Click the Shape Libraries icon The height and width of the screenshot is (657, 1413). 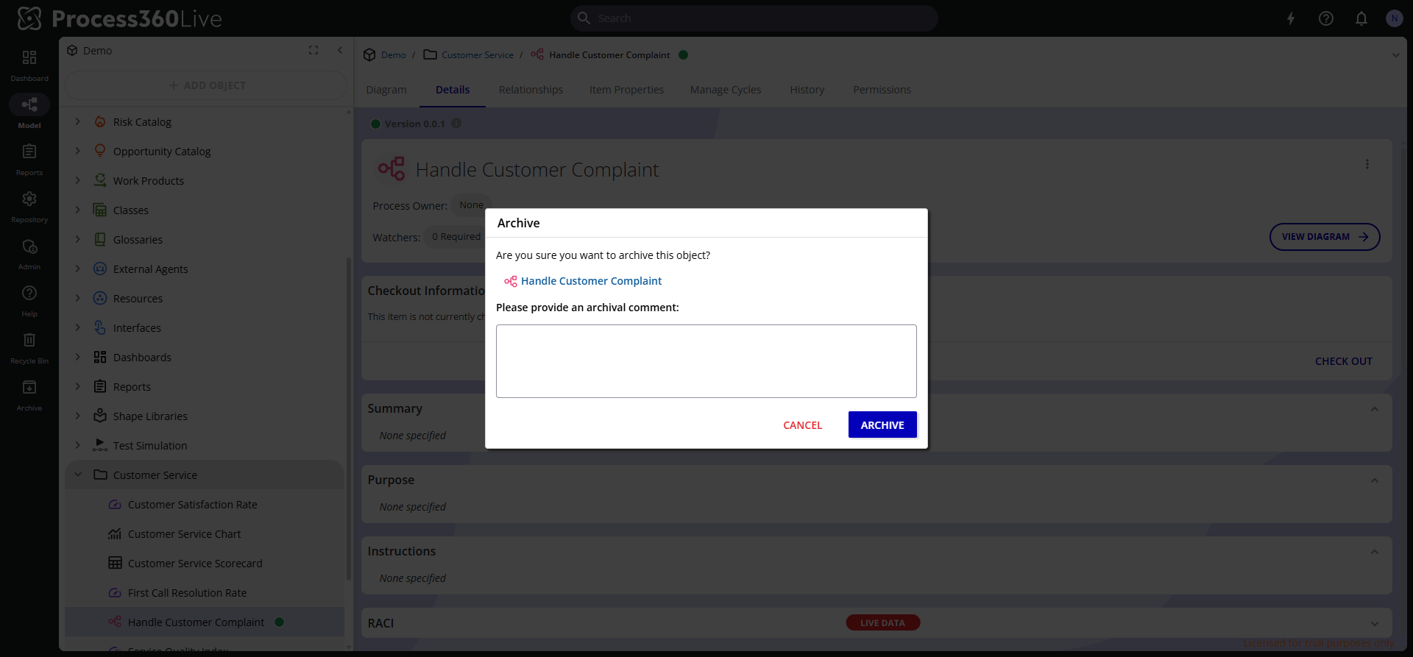(100, 416)
